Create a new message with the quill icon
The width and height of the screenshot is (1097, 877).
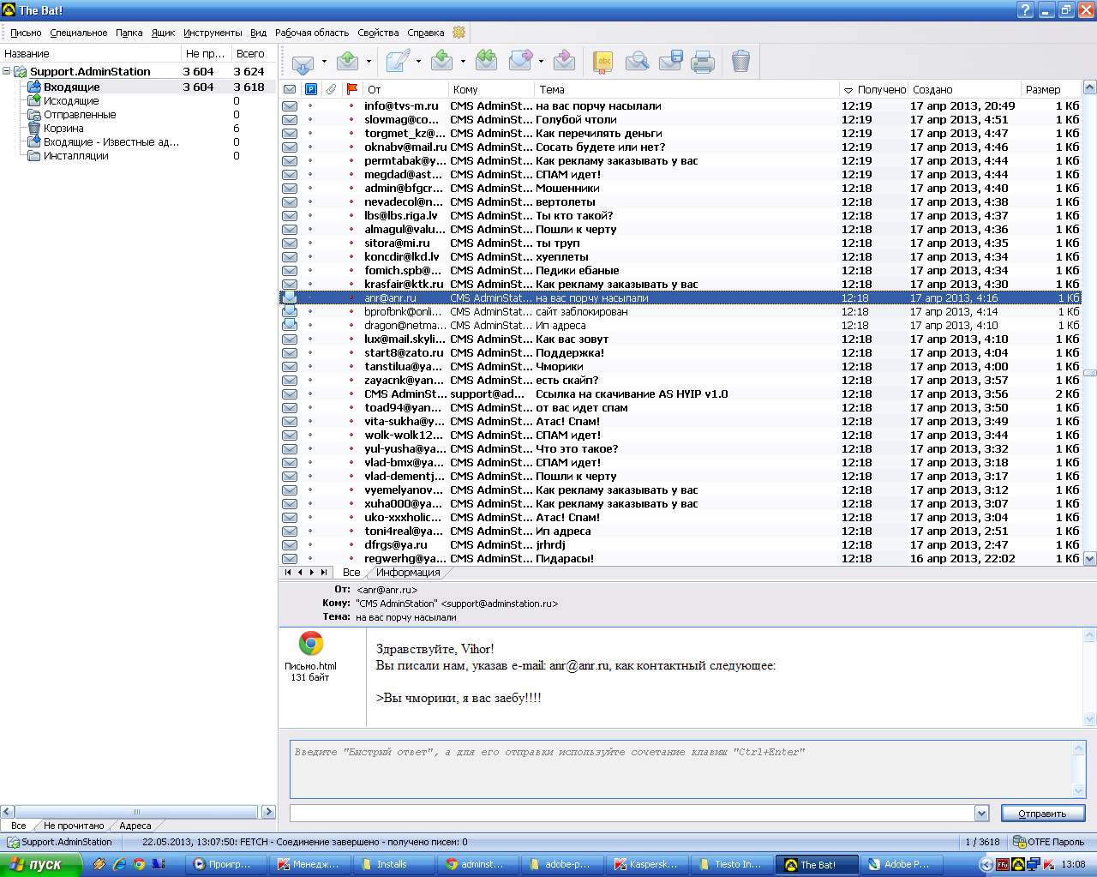point(398,61)
